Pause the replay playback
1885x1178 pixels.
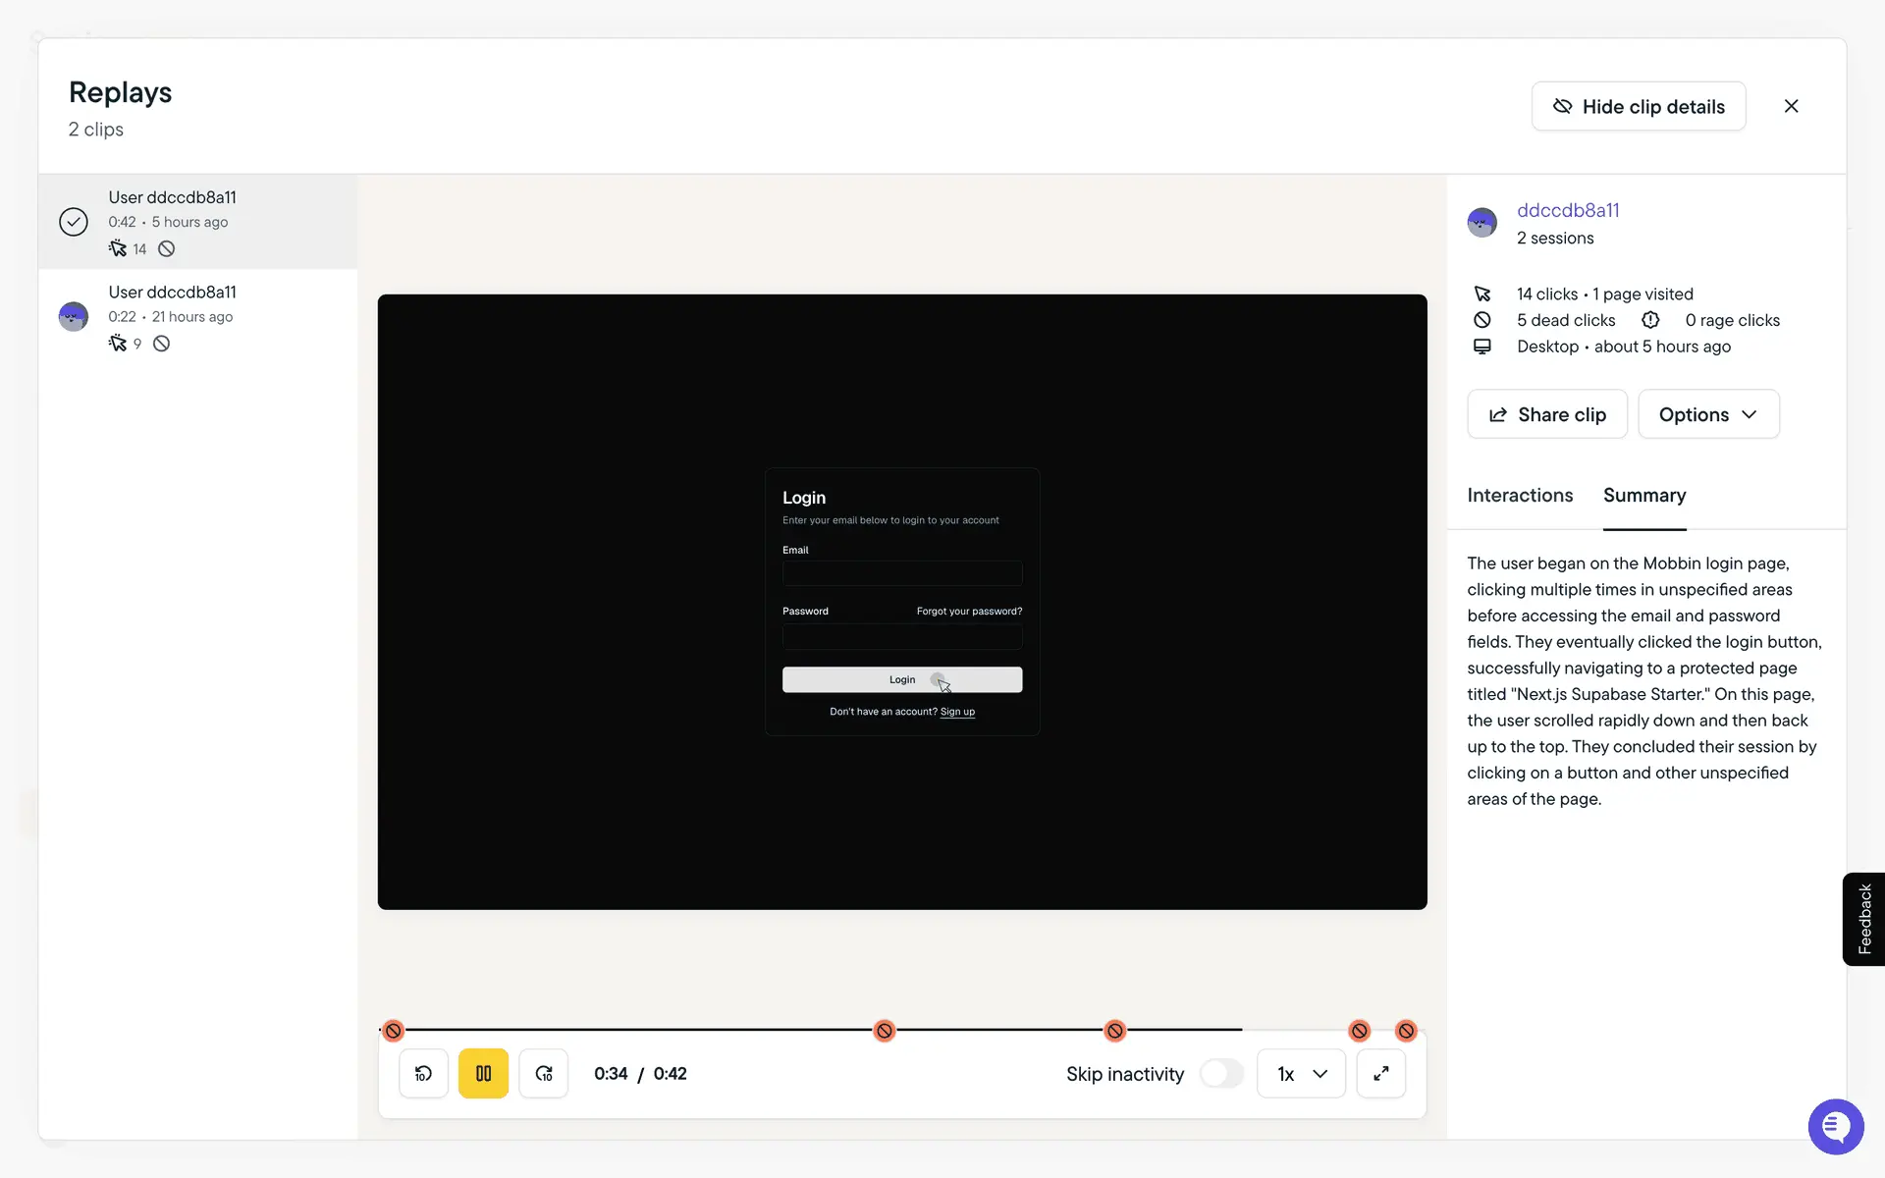pos(483,1073)
